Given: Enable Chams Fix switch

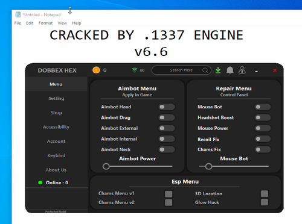Looking at the screenshot, I should pos(263,149).
